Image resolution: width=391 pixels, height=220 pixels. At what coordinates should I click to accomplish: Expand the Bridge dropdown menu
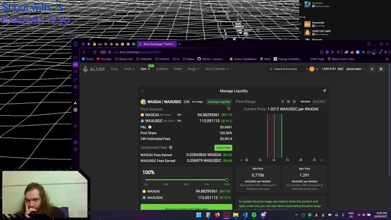click(x=193, y=69)
